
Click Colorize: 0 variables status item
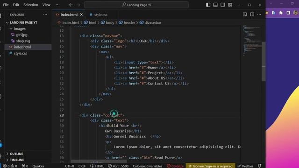pyautogui.click(x=148, y=166)
